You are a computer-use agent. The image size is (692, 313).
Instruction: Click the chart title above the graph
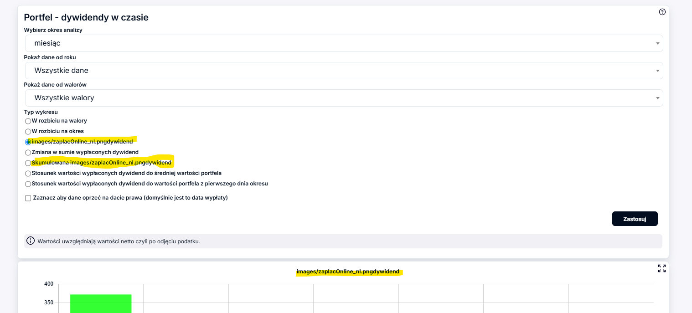click(x=348, y=272)
